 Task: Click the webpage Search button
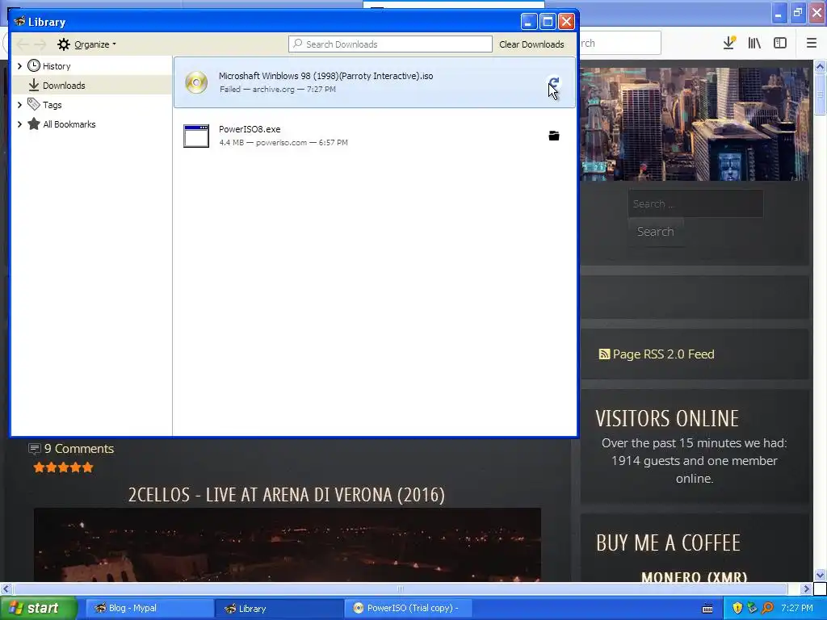[x=656, y=232]
